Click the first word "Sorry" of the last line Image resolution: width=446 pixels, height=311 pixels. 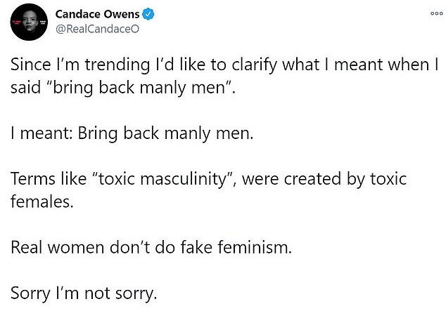(x=30, y=293)
